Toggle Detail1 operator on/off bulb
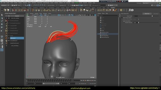Image resolution: width=161 pixels, height=90 pixels. pyautogui.click(x=9, y=35)
